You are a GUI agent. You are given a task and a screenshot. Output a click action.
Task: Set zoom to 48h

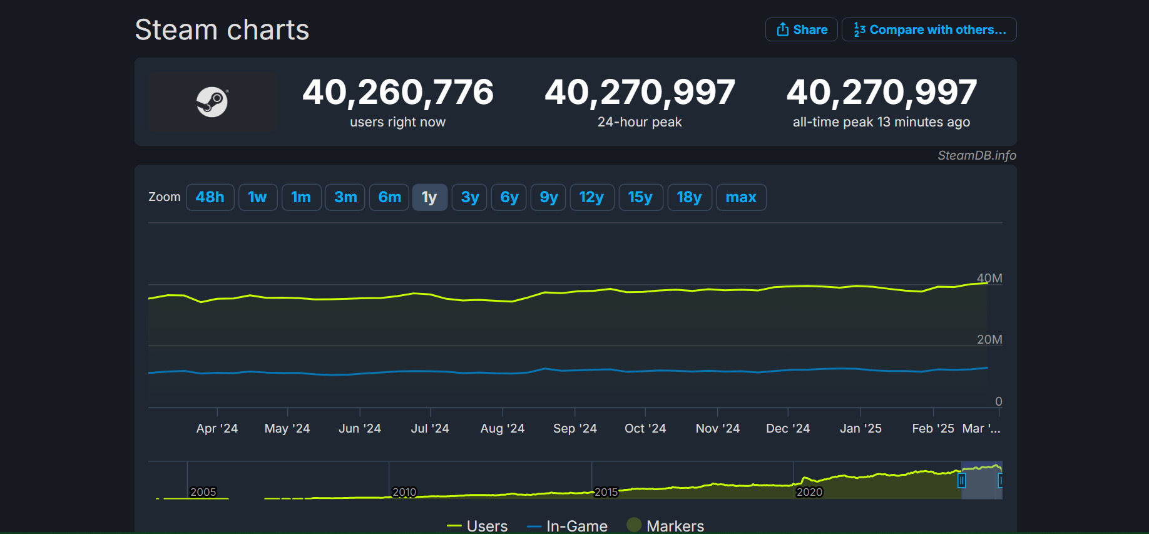[x=210, y=197]
